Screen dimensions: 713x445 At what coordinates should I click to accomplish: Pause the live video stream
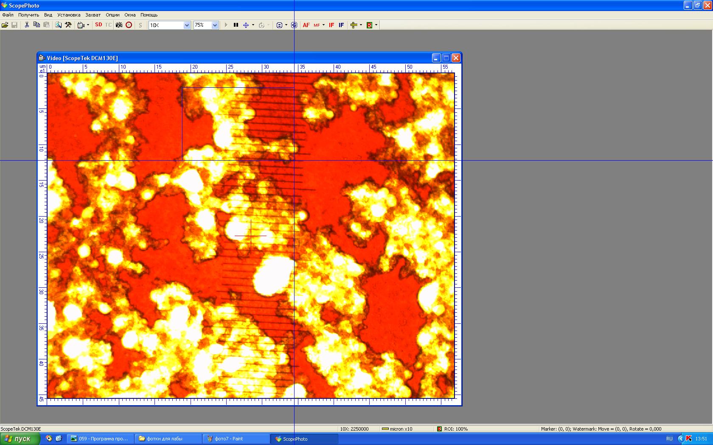(236, 25)
